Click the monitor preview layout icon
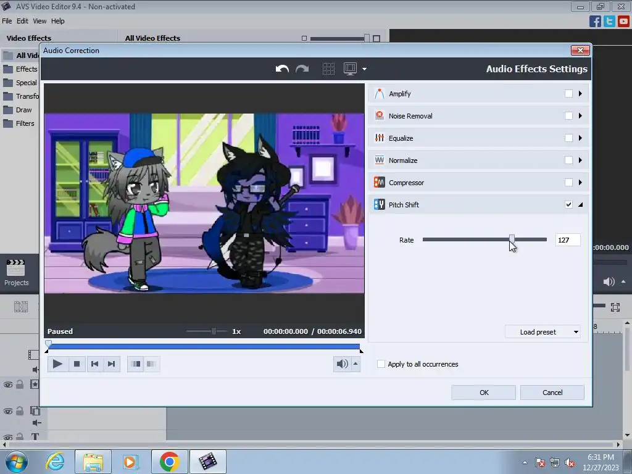 click(350, 69)
